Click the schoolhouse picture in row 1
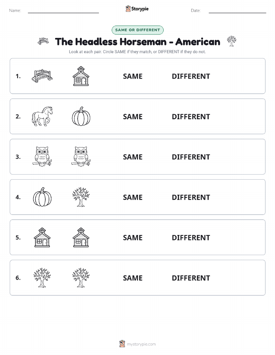275x355 pixels. pos(81,76)
